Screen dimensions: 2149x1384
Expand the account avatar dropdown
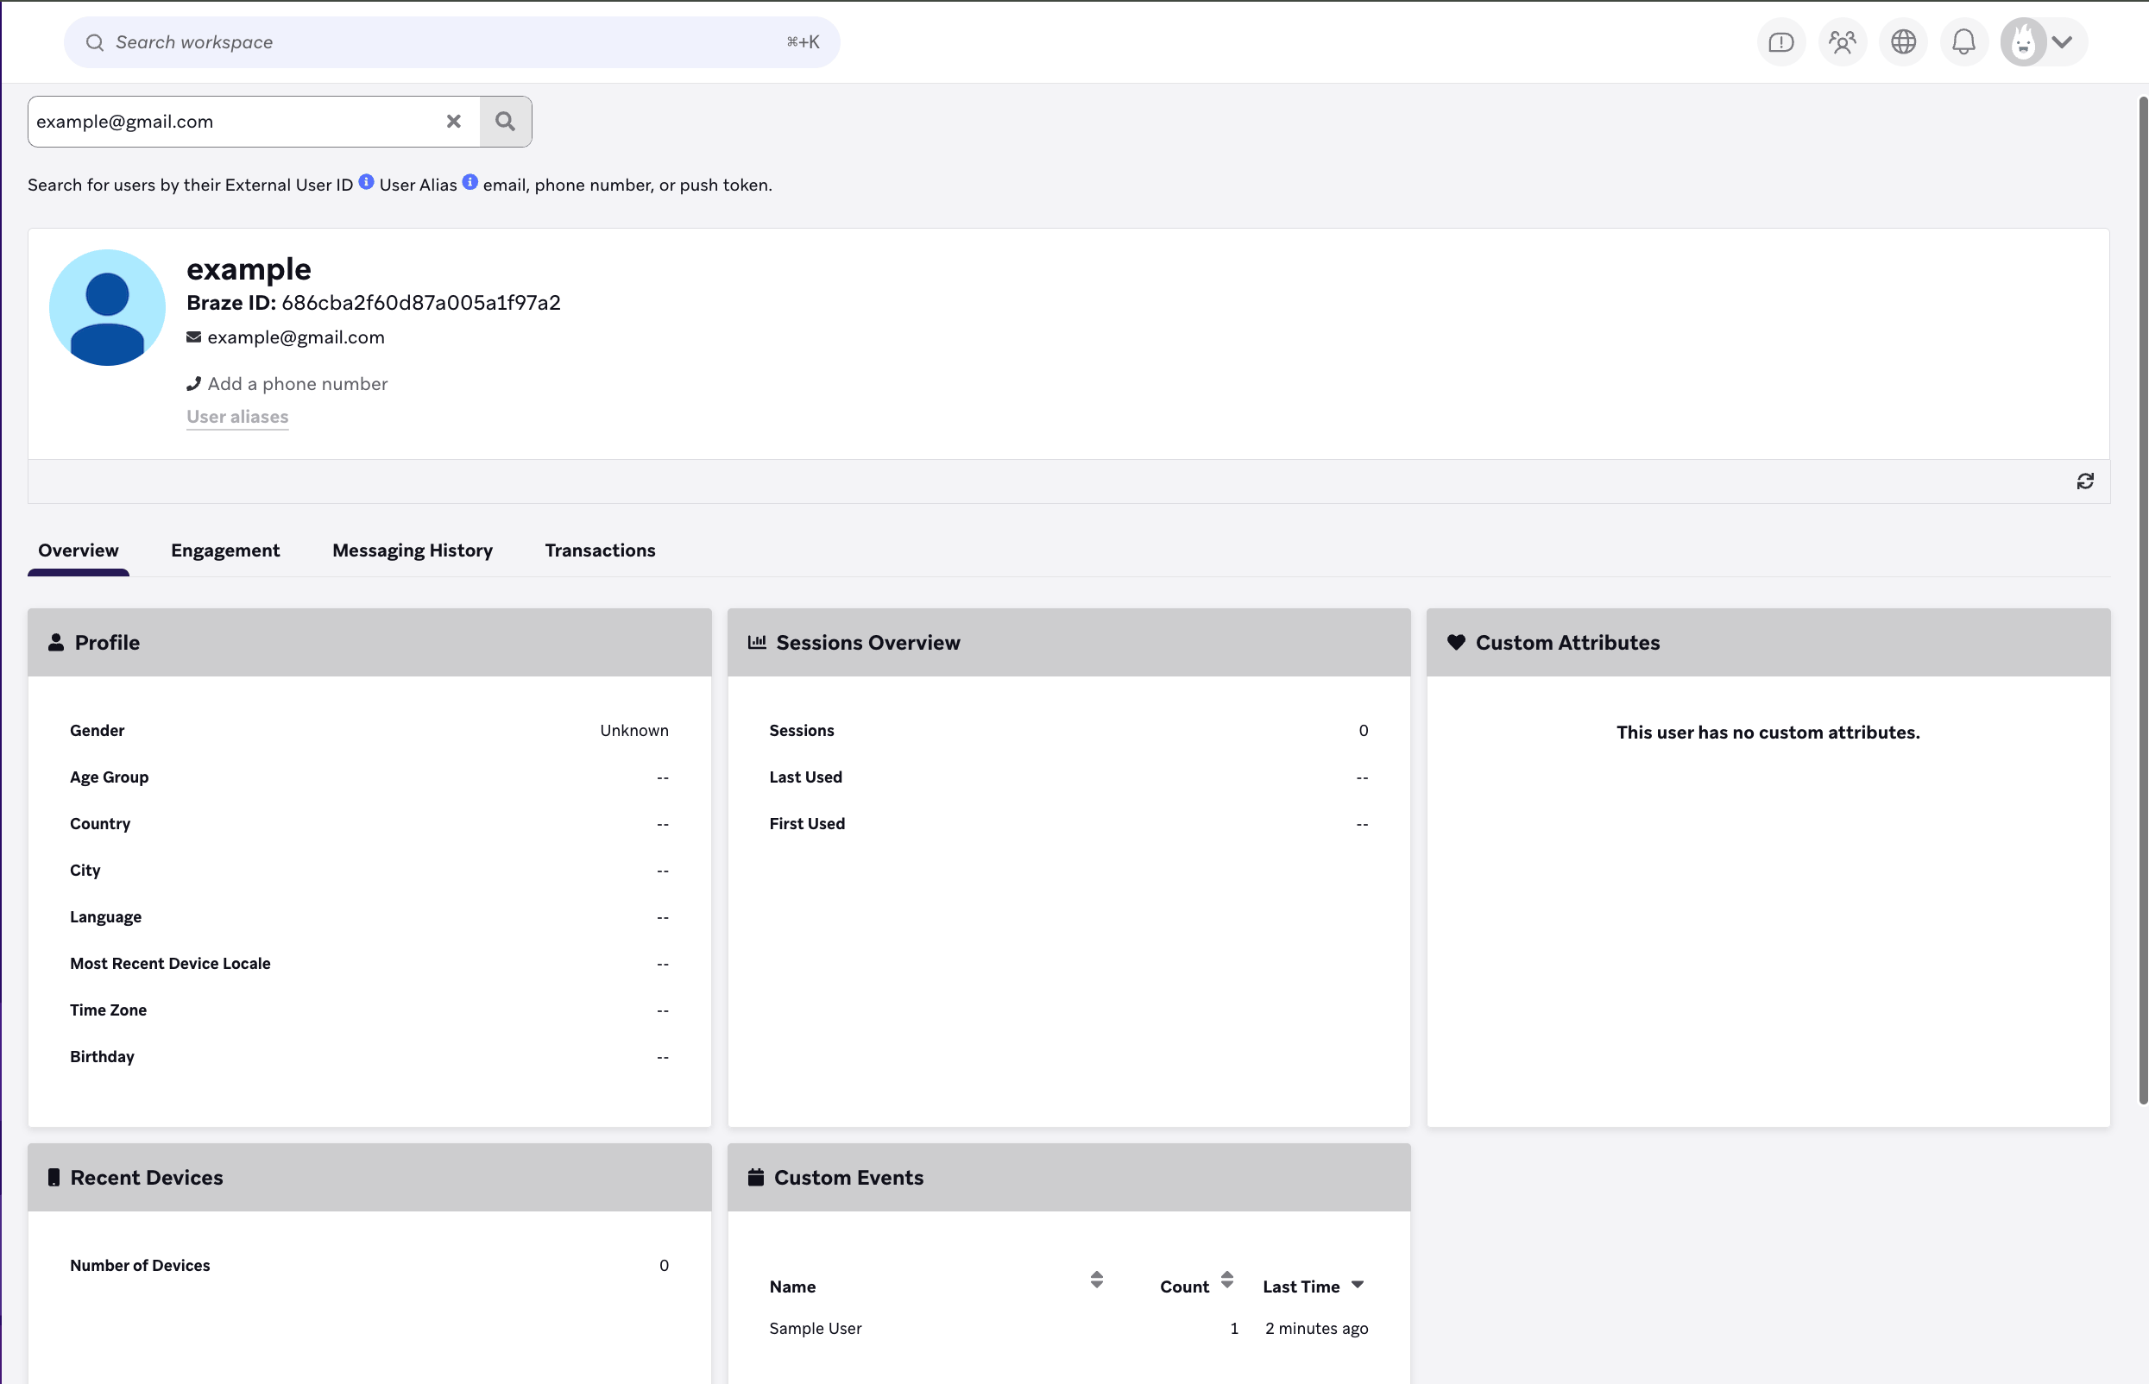(2062, 42)
